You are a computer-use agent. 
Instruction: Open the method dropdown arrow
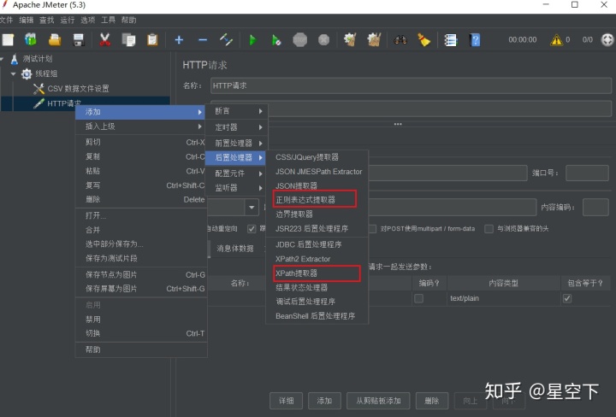click(x=252, y=207)
